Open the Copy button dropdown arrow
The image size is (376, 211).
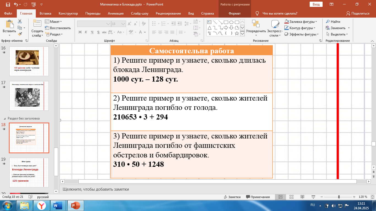[x=24, y=28]
